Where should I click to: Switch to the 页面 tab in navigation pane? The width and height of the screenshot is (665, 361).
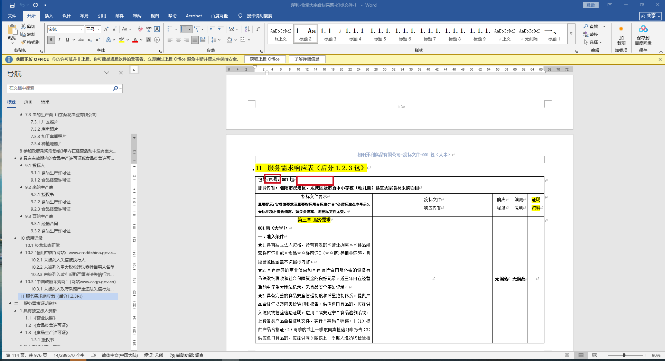(x=28, y=102)
